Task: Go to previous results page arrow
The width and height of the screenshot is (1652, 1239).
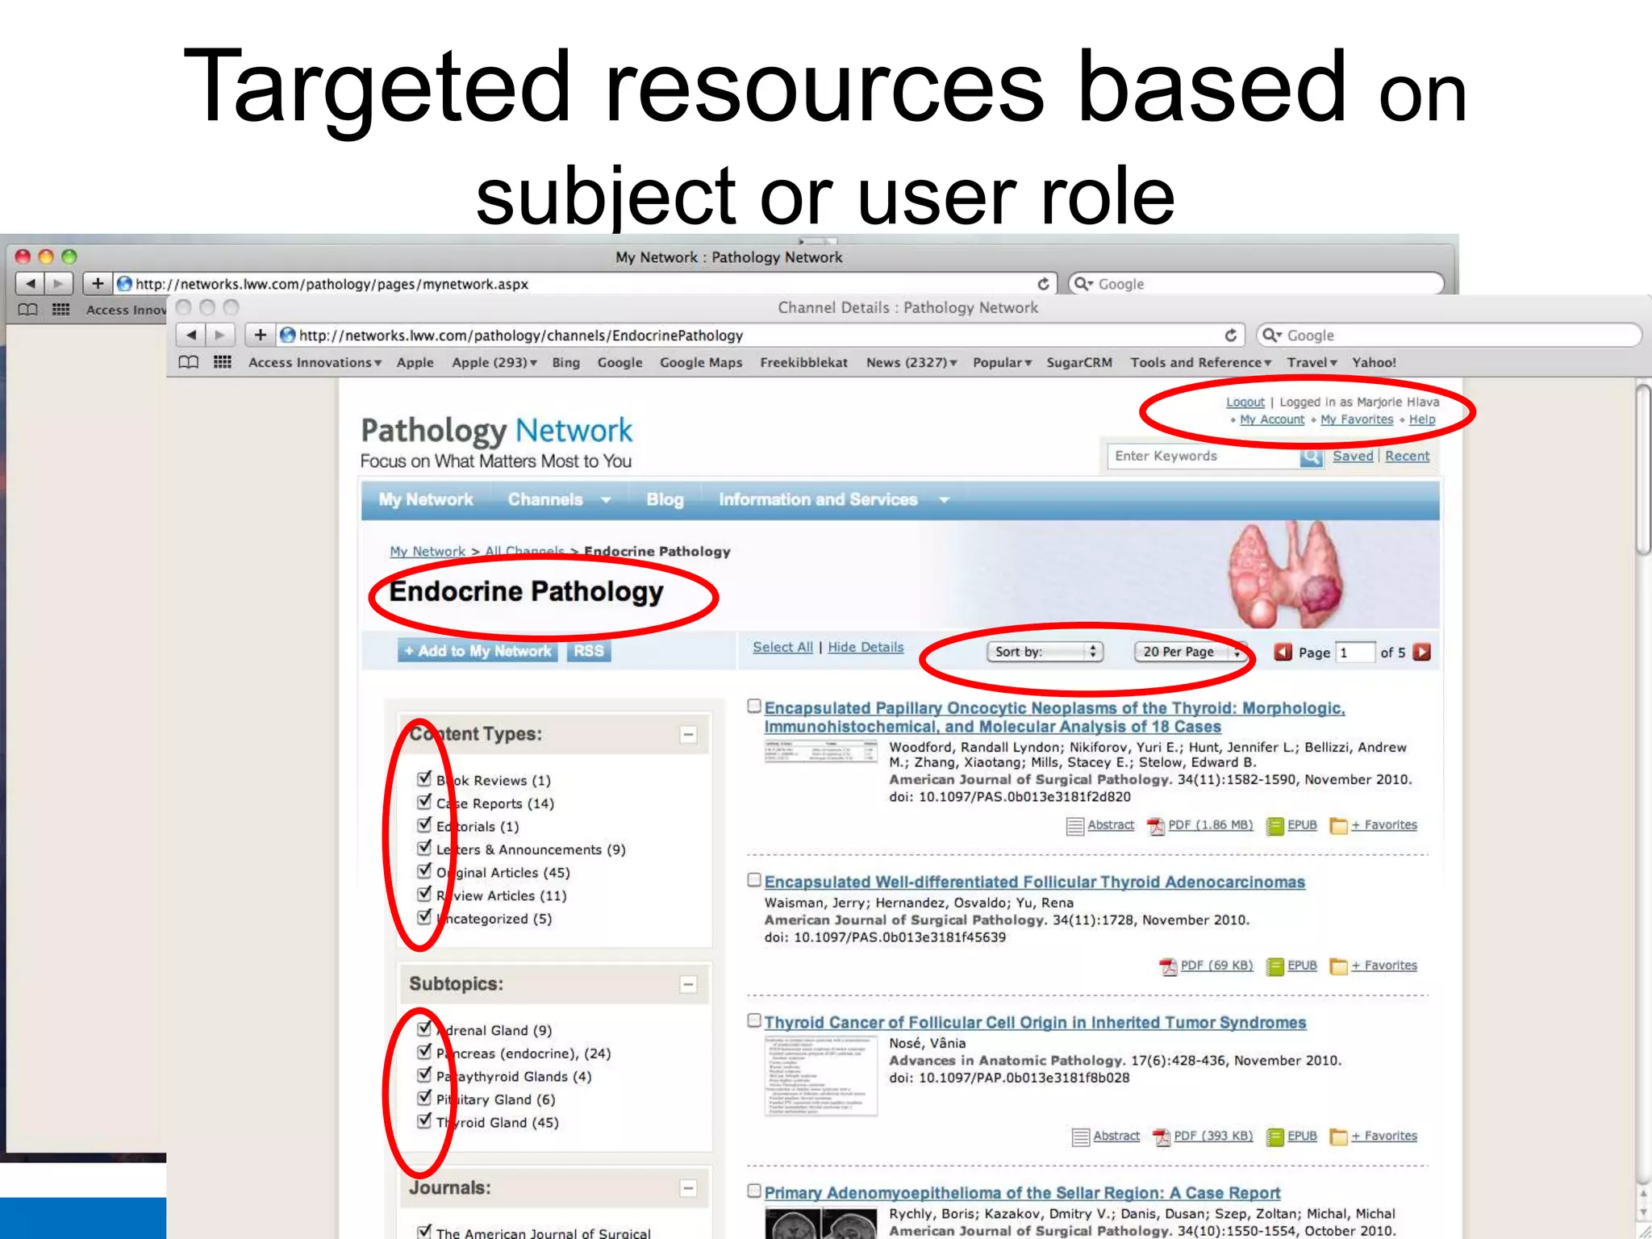Action: [1283, 652]
